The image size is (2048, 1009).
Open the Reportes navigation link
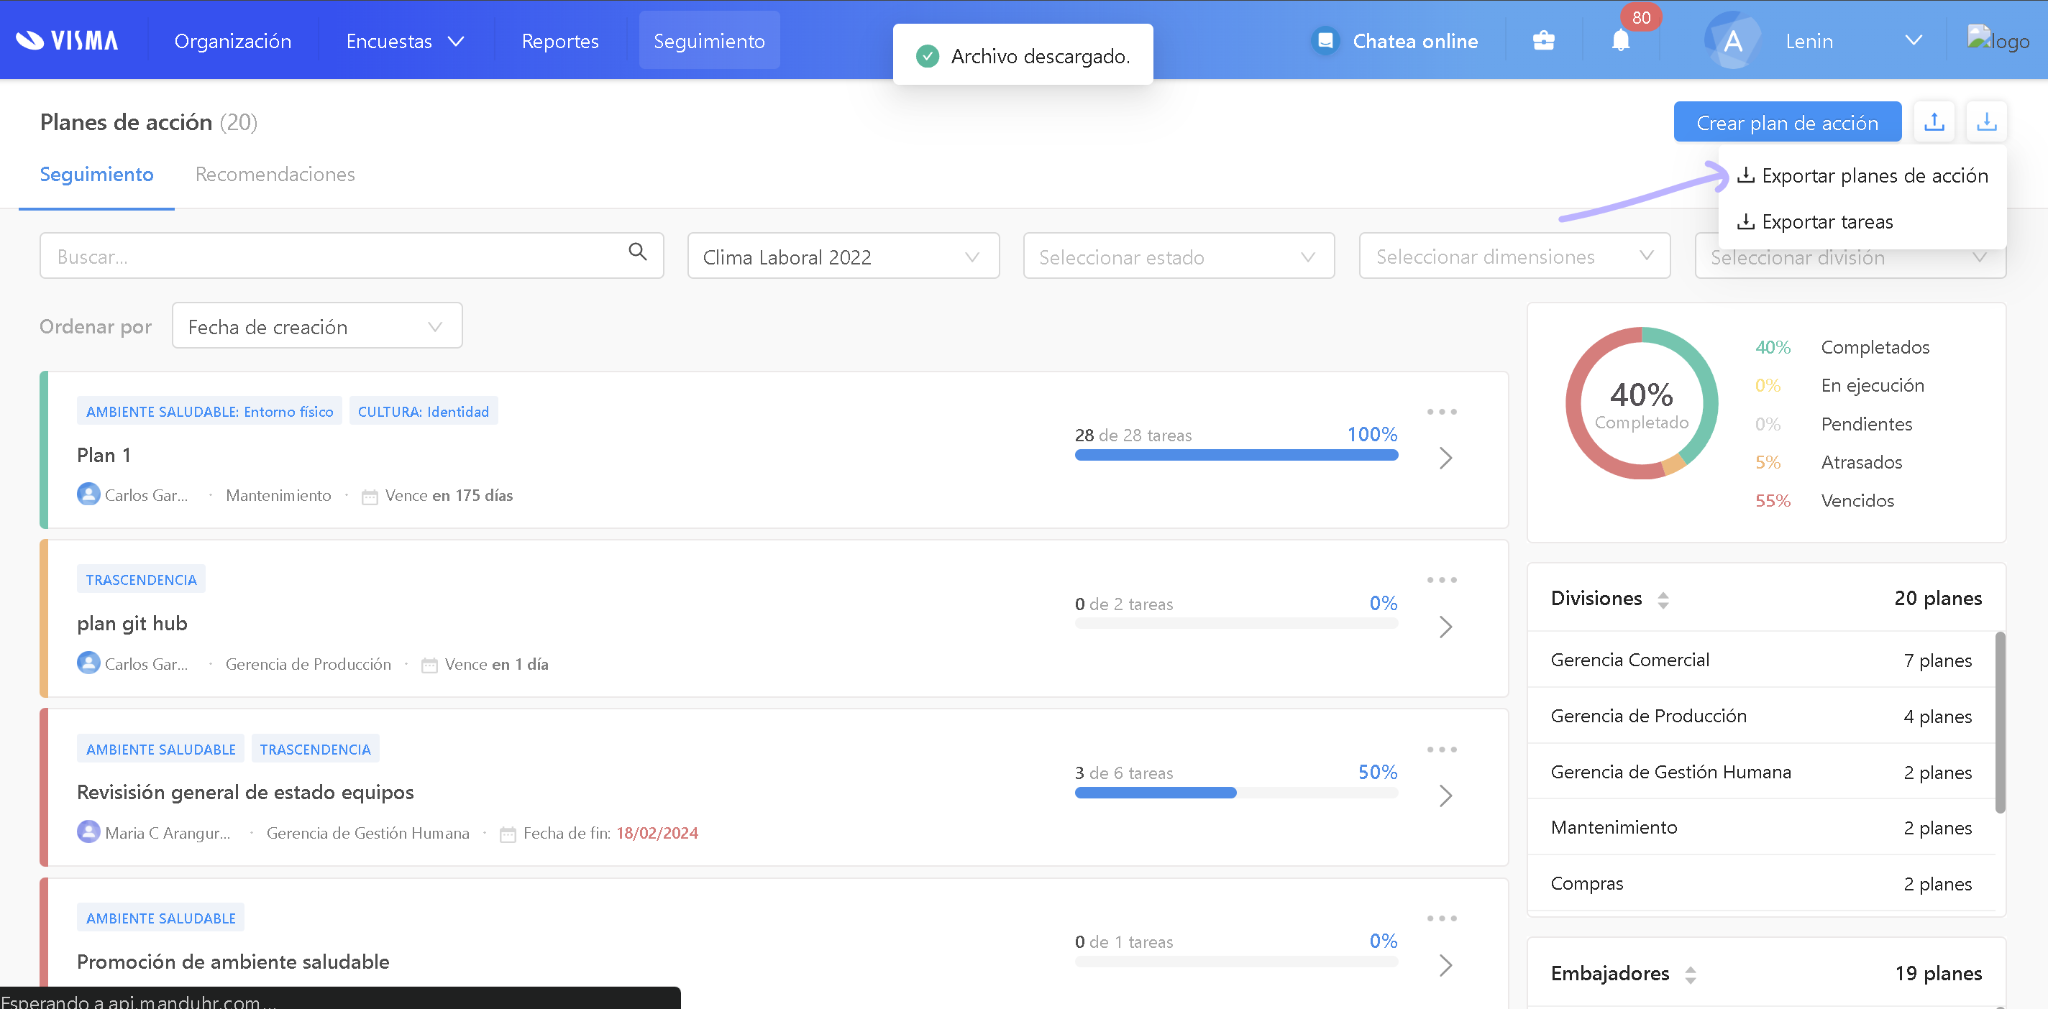pyautogui.click(x=559, y=40)
